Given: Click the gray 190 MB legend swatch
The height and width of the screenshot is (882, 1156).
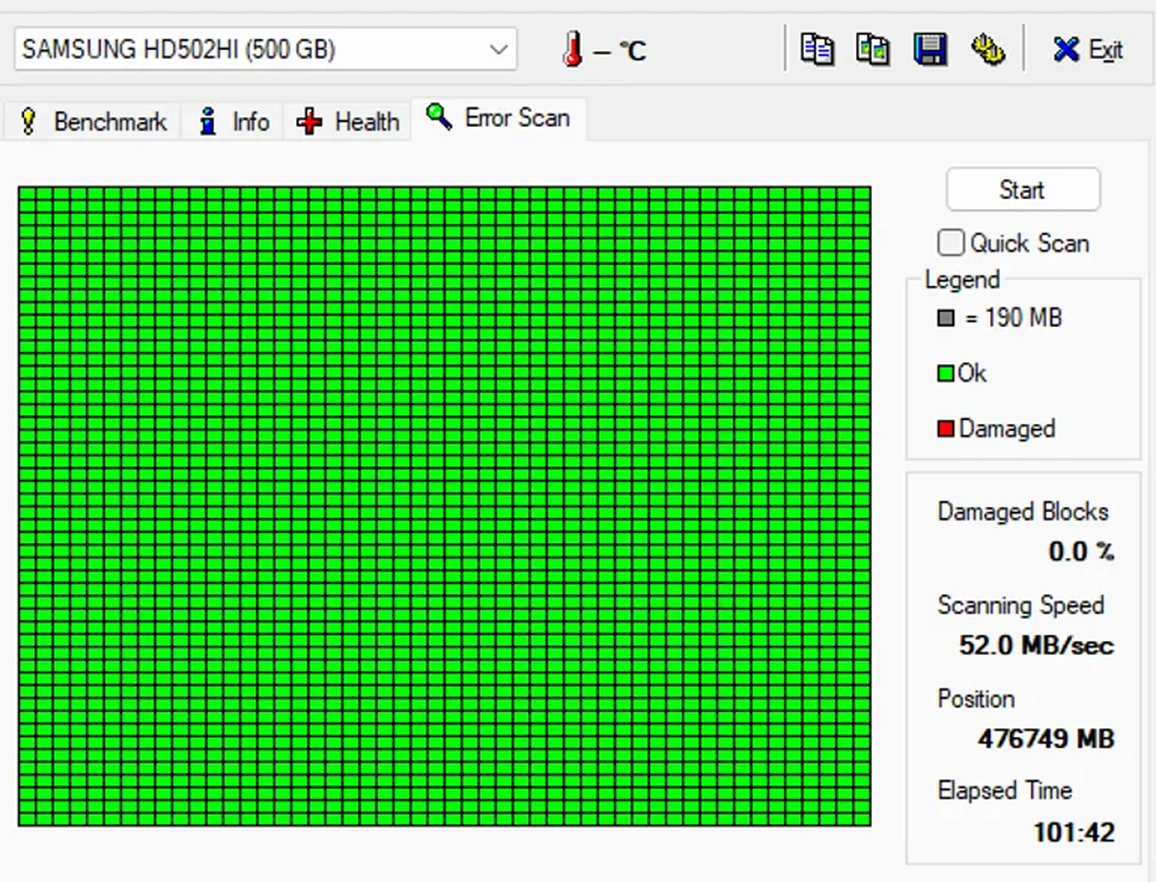Looking at the screenshot, I should point(946,318).
